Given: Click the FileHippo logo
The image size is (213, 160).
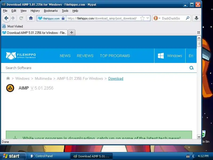Looking at the screenshot, I should pos(21,56).
